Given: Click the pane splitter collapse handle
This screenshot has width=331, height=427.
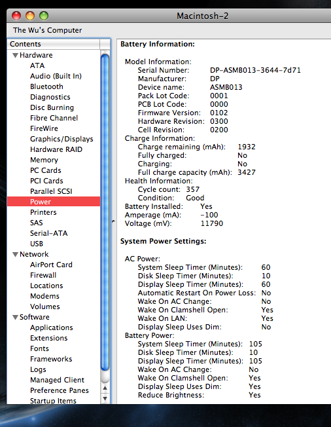Looking at the screenshot, I should (113, 221).
